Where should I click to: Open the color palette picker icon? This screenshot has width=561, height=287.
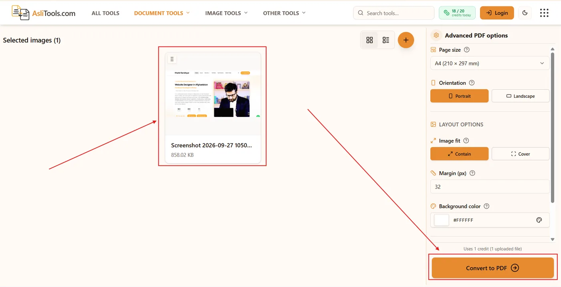coord(539,220)
